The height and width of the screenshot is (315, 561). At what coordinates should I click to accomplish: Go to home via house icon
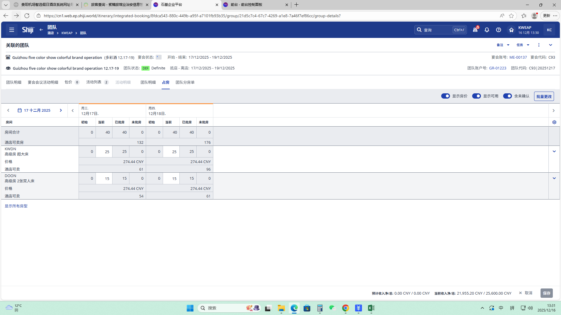[x=511, y=30]
